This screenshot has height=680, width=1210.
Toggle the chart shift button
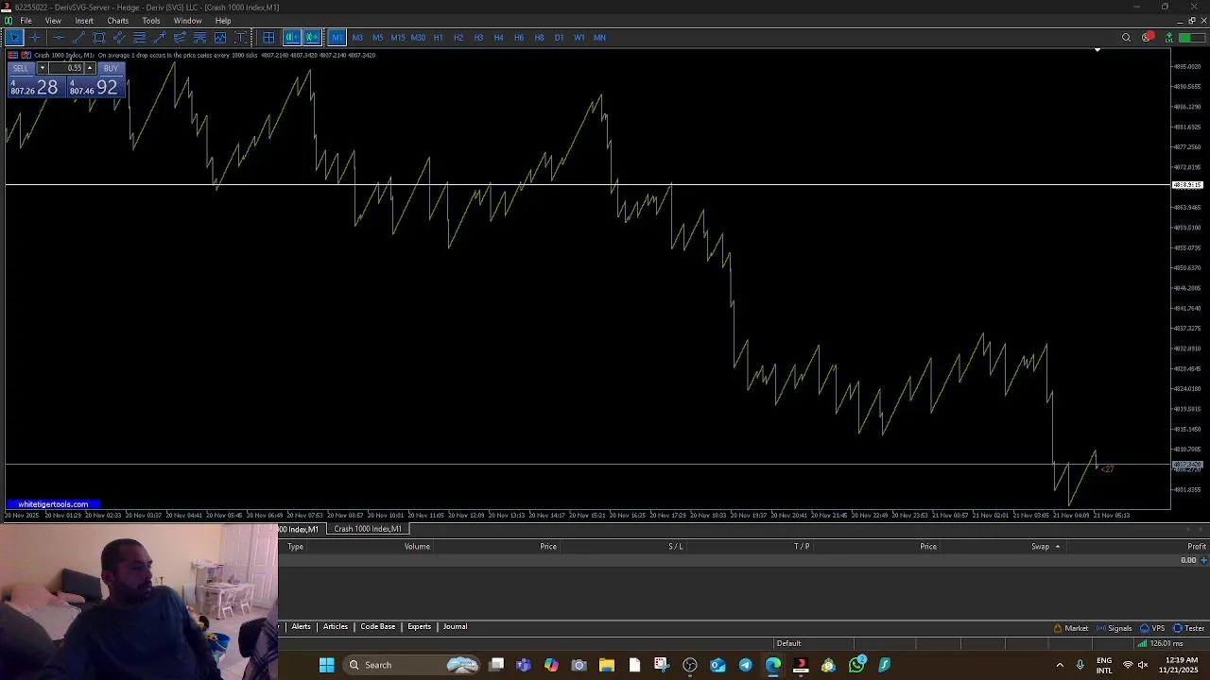click(291, 38)
